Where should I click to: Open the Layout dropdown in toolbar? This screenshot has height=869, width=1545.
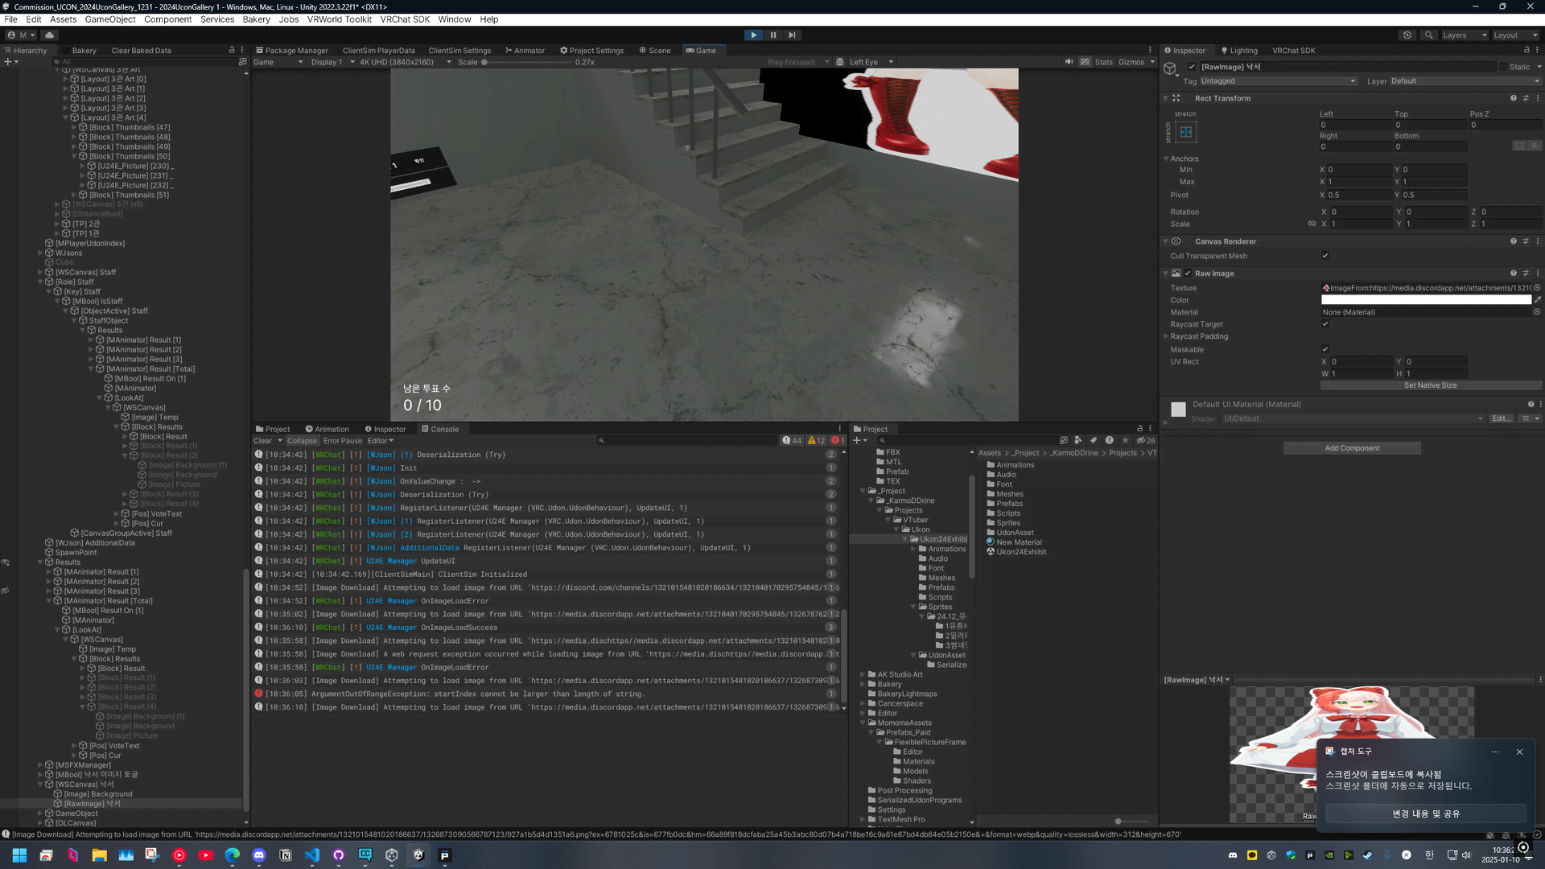(1514, 35)
